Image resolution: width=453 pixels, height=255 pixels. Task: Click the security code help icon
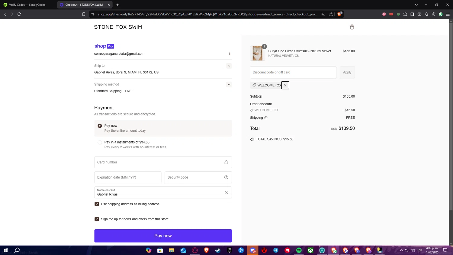[x=226, y=177]
